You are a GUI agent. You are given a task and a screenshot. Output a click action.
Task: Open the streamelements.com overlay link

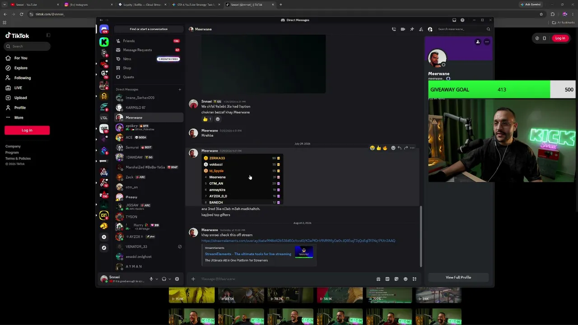pos(298,241)
